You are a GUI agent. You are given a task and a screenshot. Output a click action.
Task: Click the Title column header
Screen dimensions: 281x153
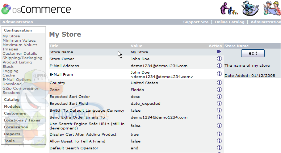54,46
